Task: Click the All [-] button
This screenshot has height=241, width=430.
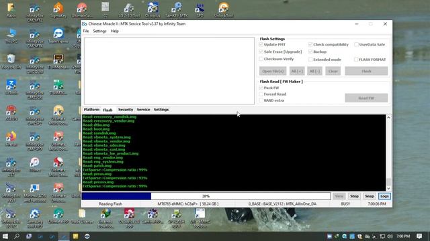Action: [x=314, y=71]
